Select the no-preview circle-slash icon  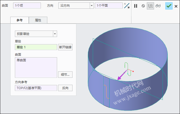pyautogui.click(x=143, y=6)
